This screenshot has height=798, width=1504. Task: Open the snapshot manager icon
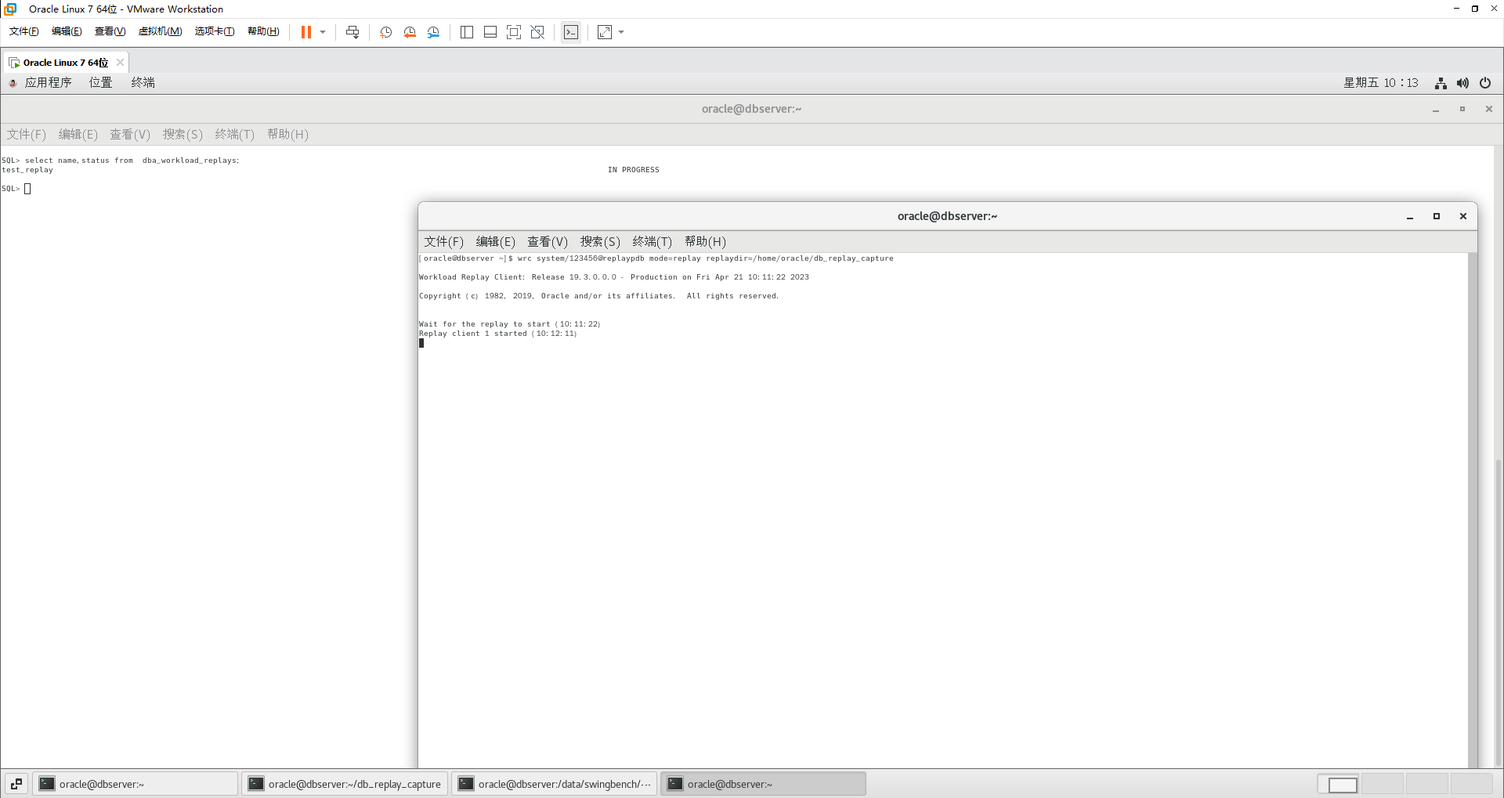coord(433,32)
